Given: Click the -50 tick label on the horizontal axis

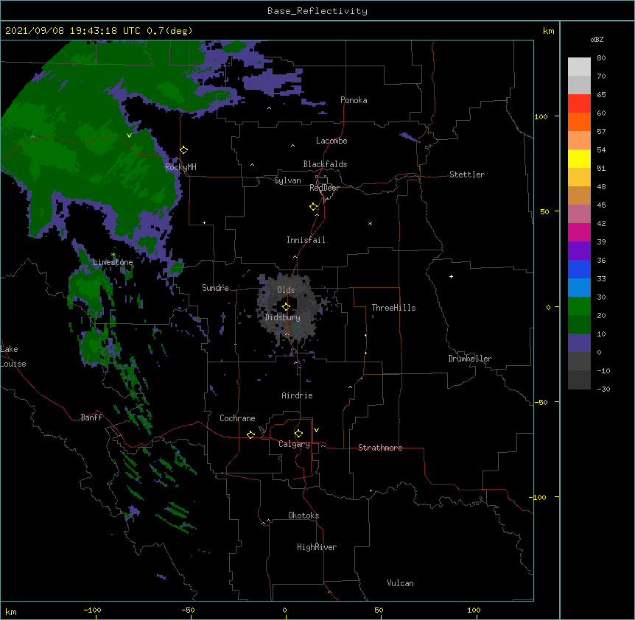Looking at the screenshot, I should click(189, 610).
